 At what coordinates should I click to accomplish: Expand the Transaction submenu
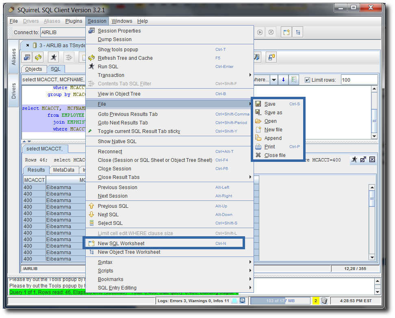[x=169, y=75]
